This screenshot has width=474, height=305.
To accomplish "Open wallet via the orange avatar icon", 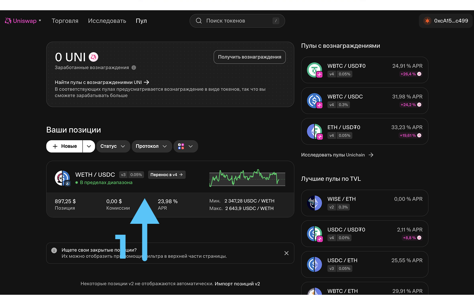I will tap(427, 21).
